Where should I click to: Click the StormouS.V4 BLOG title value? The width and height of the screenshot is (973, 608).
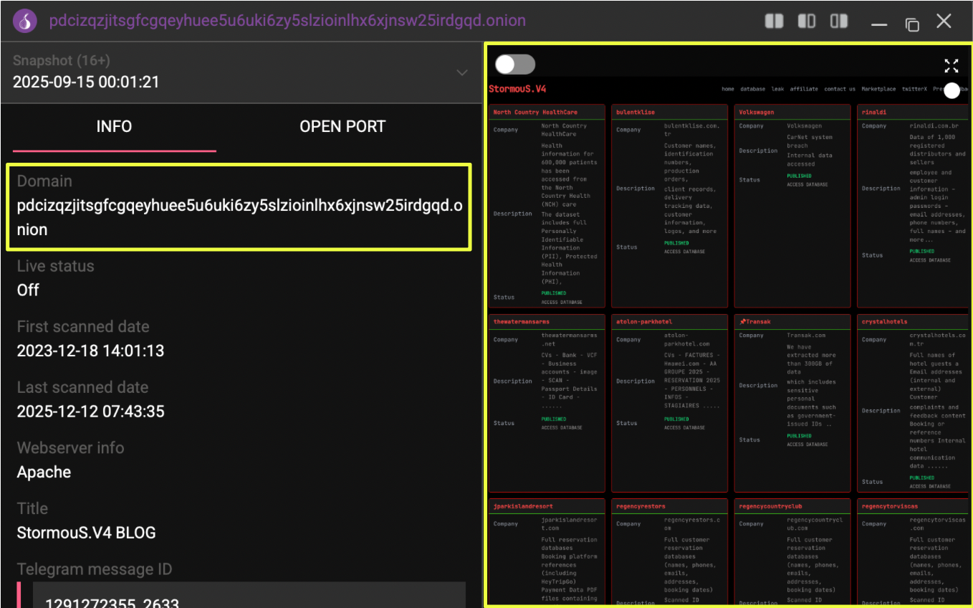point(86,533)
